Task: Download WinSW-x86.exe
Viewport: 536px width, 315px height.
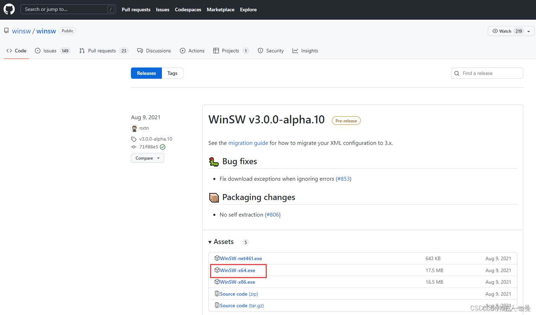Action: coord(238,282)
